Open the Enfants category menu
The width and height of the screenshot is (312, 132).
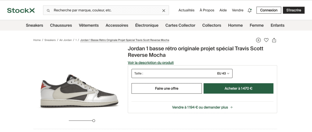click(278, 25)
